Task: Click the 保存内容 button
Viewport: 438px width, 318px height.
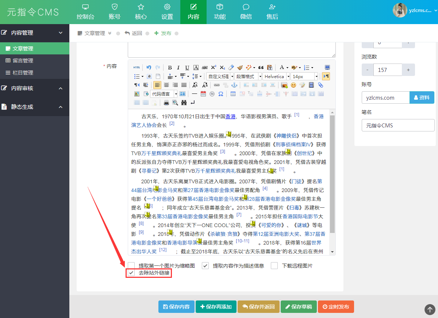Action: 176,307
